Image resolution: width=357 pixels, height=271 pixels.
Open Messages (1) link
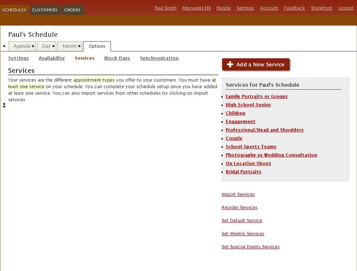196,8
